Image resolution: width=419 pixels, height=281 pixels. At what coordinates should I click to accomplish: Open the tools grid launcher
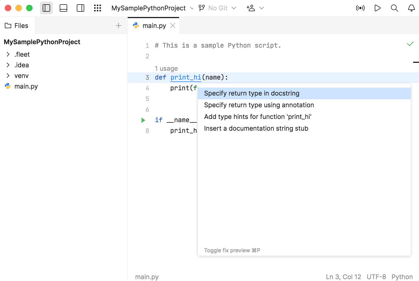point(98,8)
